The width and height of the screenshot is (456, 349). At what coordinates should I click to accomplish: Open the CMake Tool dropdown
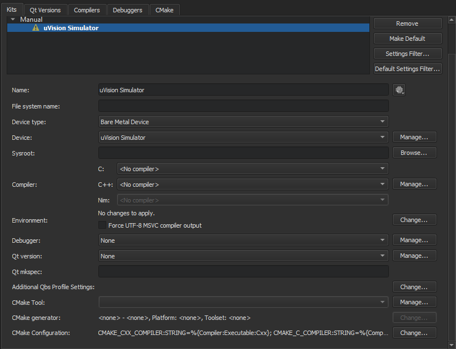click(243, 302)
